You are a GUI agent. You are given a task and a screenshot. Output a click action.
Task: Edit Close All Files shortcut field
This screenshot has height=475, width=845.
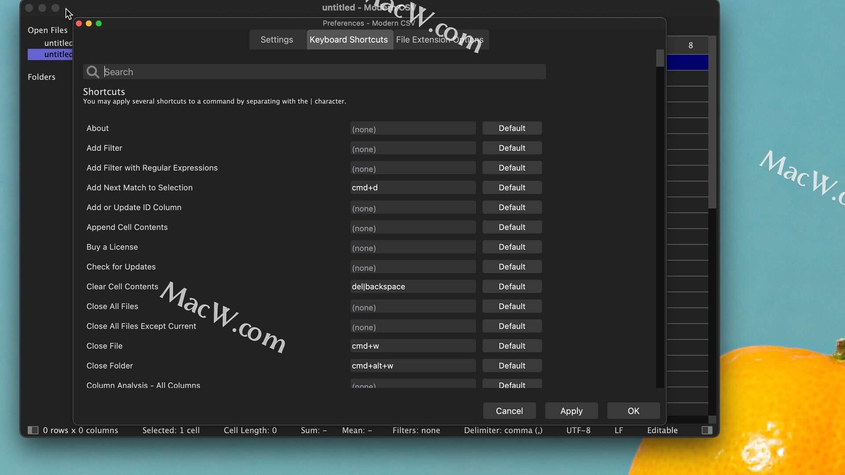click(413, 307)
